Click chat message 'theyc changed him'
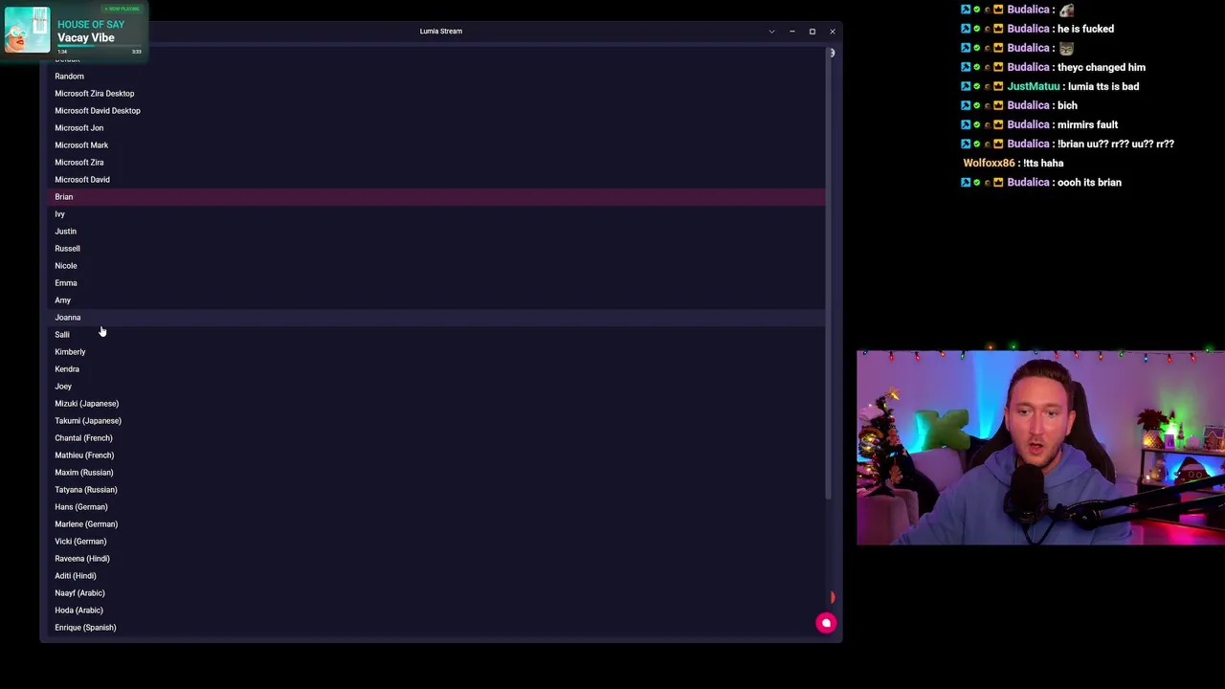The width and height of the screenshot is (1225, 689). (1102, 67)
